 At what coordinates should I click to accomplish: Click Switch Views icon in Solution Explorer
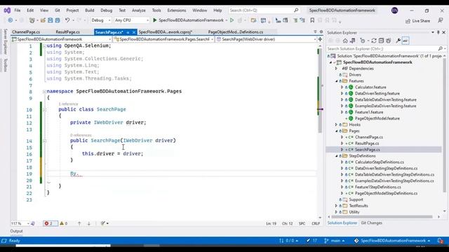click(x=353, y=41)
